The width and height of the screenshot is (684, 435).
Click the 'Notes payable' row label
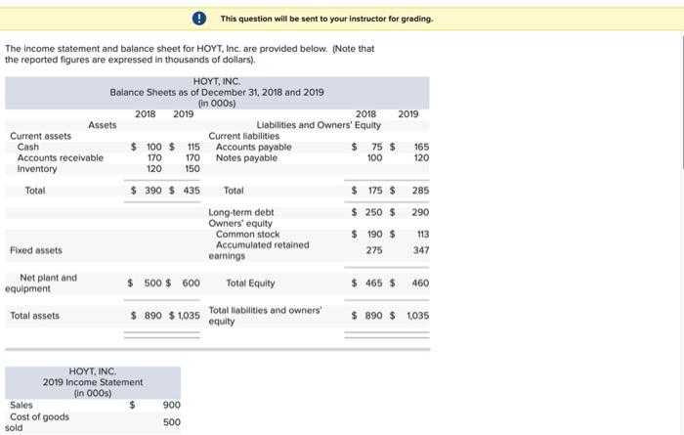[246, 158]
